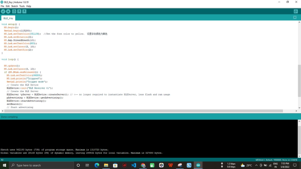Click the "BLEDevice::startAdvertising();" line
Viewport: 301px width, 169px height.
pyautogui.click(x=27, y=101)
